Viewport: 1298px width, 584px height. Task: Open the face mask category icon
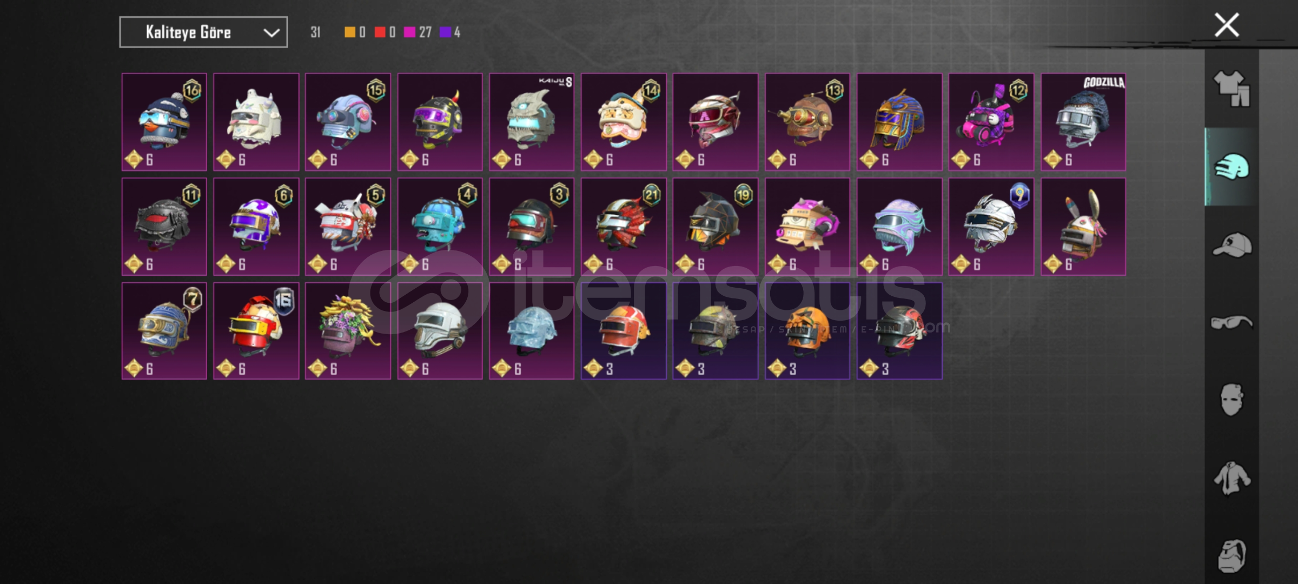coord(1231,400)
